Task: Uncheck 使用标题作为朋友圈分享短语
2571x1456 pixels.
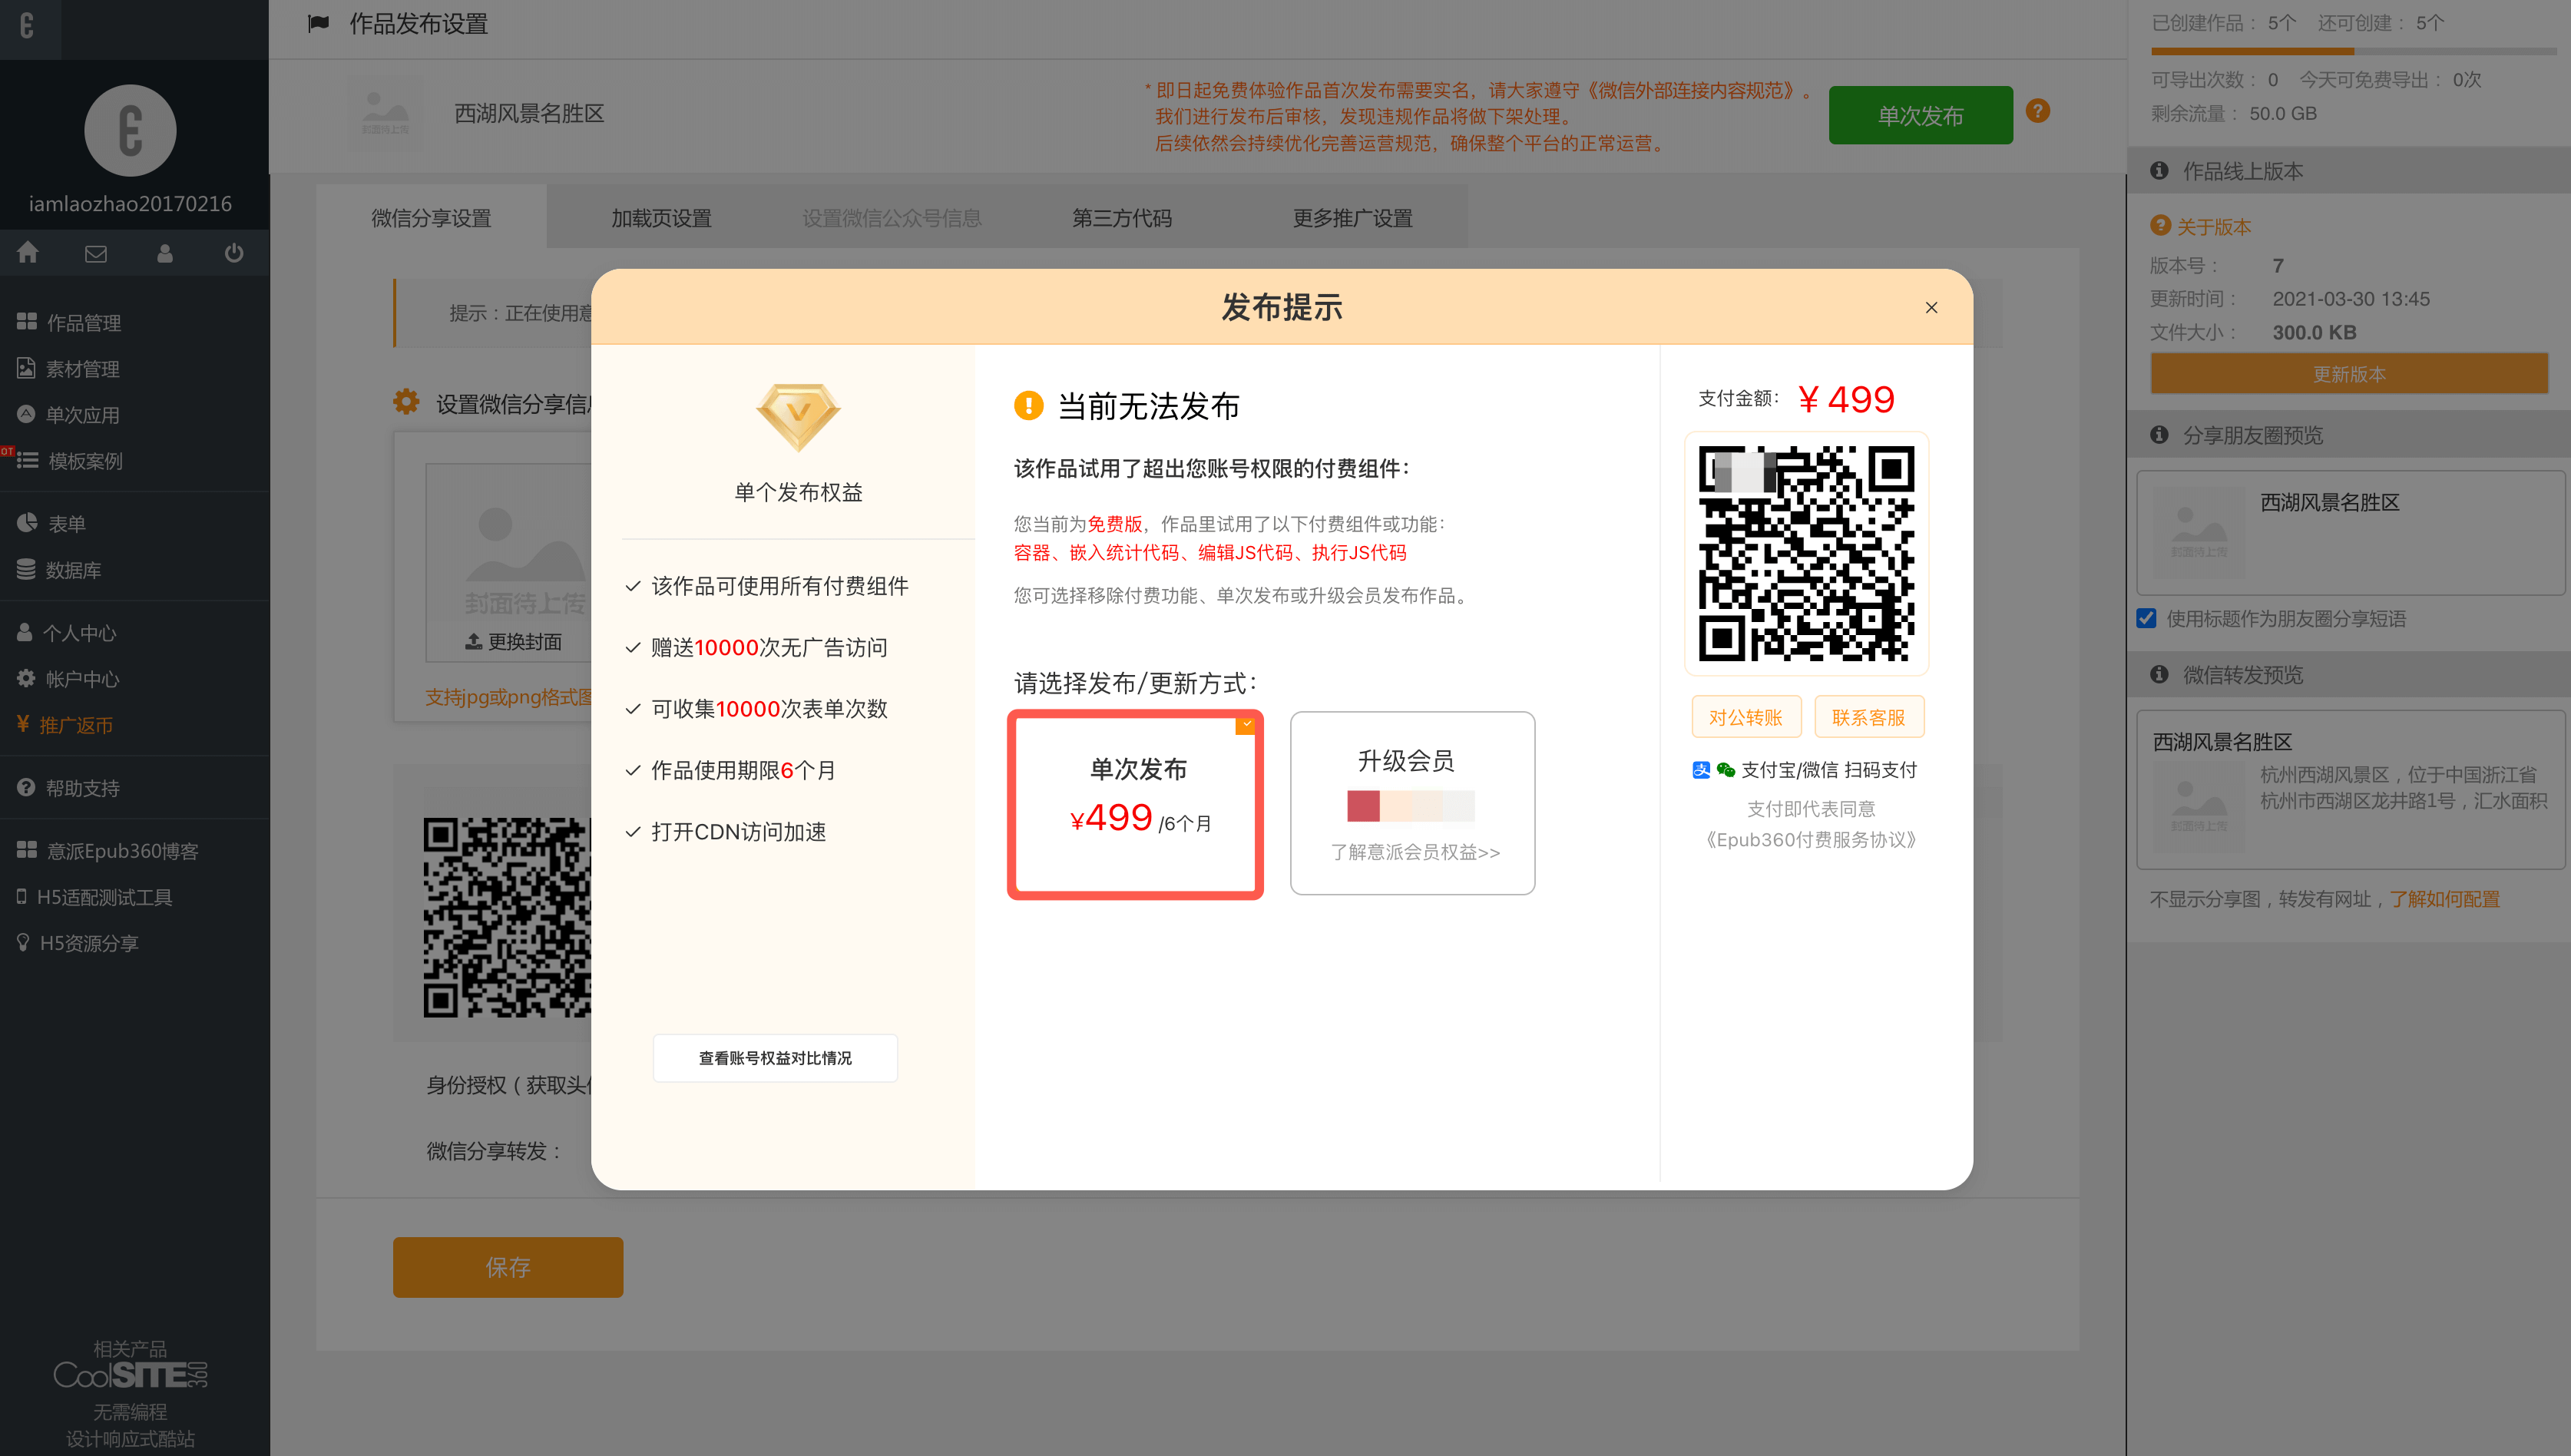Action: point(2146,618)
